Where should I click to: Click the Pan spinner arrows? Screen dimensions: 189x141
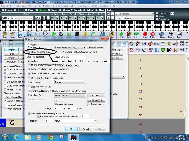(66, 18)
